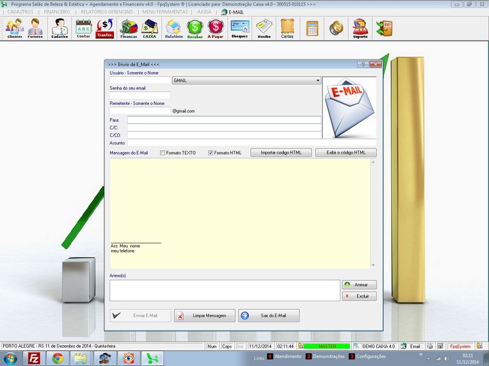Click the Limpar Mensagem button
The height and width of the screenshot is (366, 489).
click(x=205, y=315)
